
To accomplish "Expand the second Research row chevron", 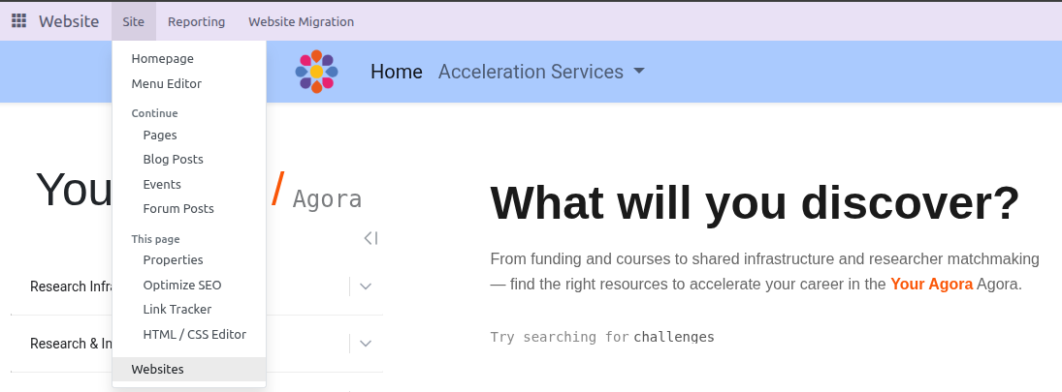I will (x=366, y=344).
